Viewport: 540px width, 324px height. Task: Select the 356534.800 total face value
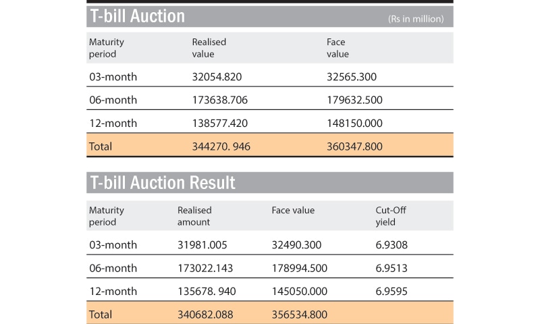click(300, 314)
